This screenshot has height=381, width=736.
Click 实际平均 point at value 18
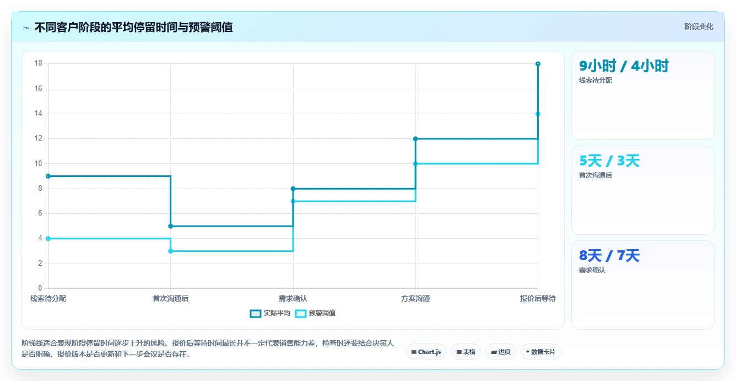[538, 64]
